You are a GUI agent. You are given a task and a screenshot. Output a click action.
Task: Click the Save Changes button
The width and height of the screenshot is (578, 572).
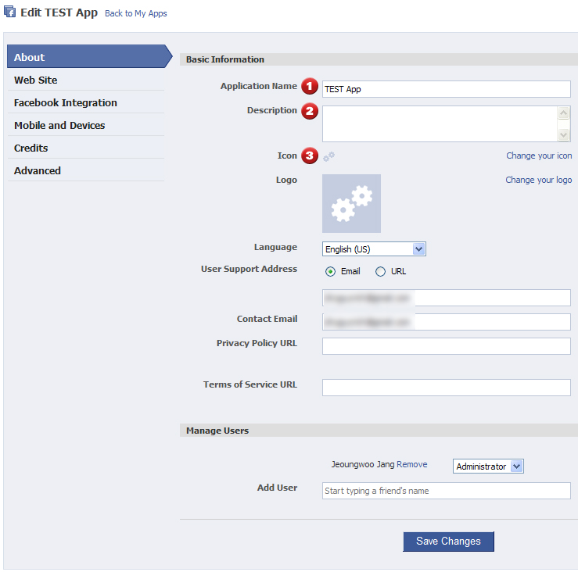448,541
